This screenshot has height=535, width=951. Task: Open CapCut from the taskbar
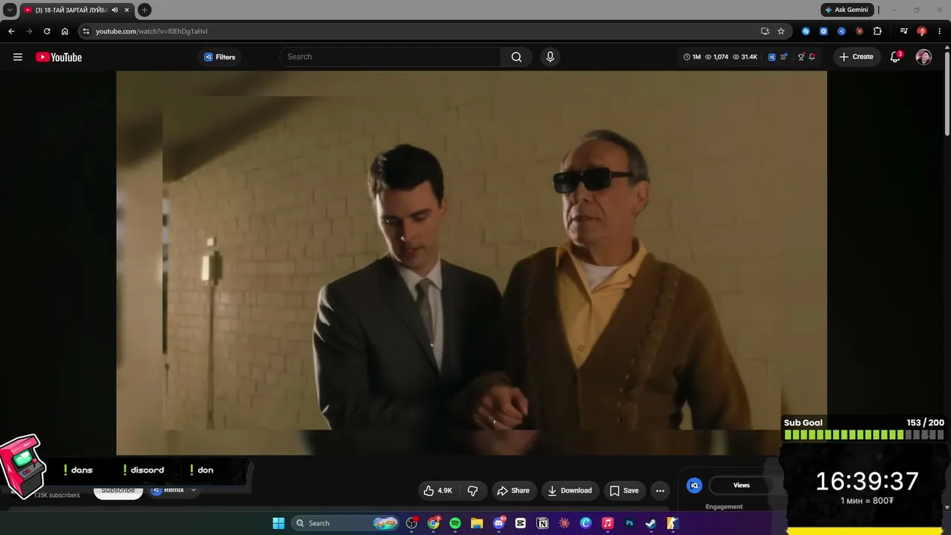point(520,523)
